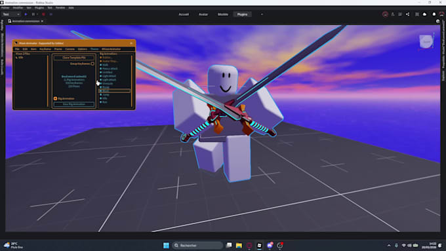
Task: Open the Test mode dropdown
Action: coord(11,14)
